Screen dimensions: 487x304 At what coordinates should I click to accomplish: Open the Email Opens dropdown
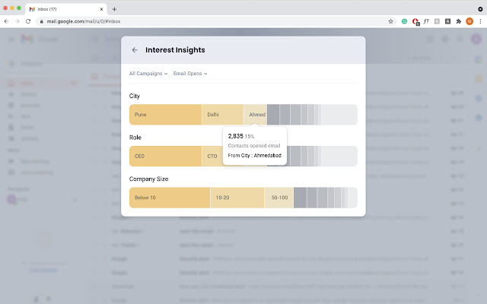[x=190, y=74]
